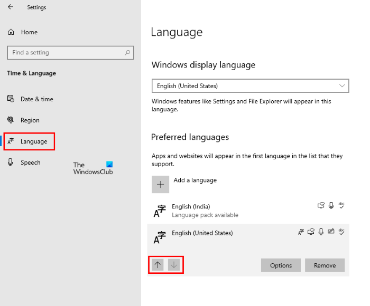Image resolution: width=370 pixels, height=306 pixels.
Task: Click the search magnifier icon
Action: click(x=127, y=53)
